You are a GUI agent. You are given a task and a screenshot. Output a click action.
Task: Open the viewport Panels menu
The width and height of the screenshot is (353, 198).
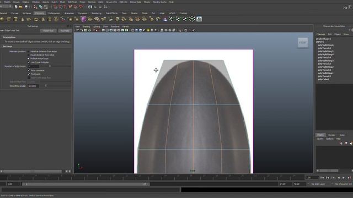pyautogui.click(x=125, y=26)
